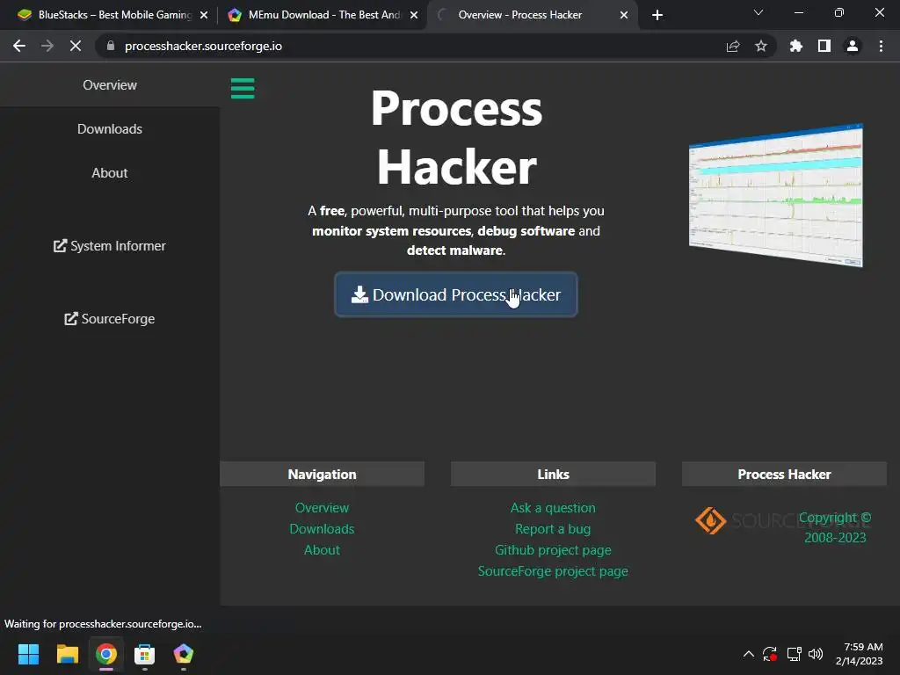The height and width of the screenshot is (675, 900).
Task: Open the extensions puzzle icon
Action: point(795,46)
